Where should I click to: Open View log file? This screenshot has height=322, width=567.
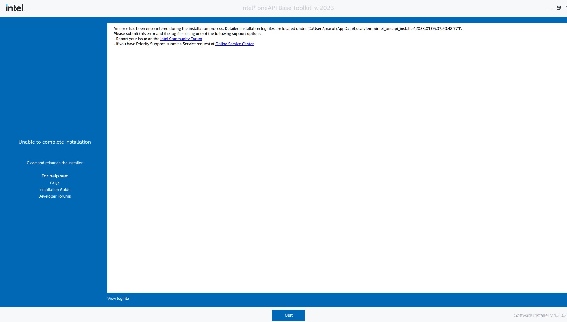118,299
